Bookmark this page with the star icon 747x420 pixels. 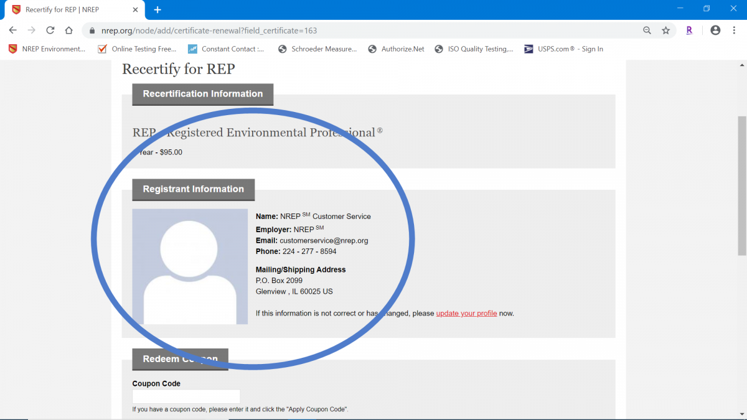665,30
